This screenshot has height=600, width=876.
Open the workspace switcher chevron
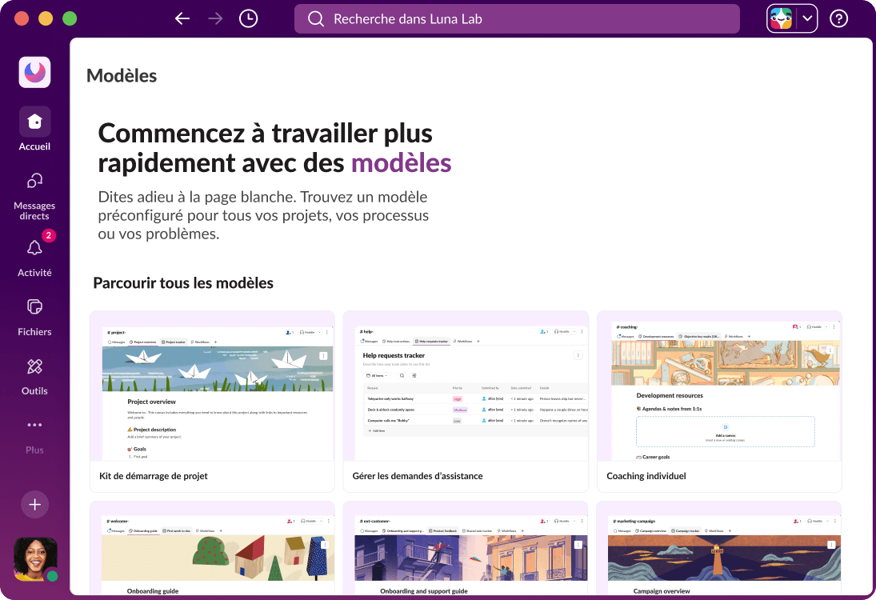[x=806, y=18]
